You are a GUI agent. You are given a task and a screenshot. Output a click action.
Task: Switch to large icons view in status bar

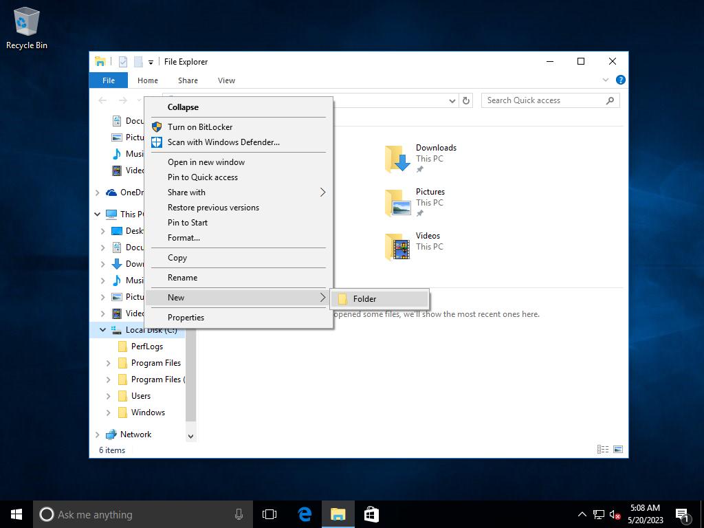618,450
